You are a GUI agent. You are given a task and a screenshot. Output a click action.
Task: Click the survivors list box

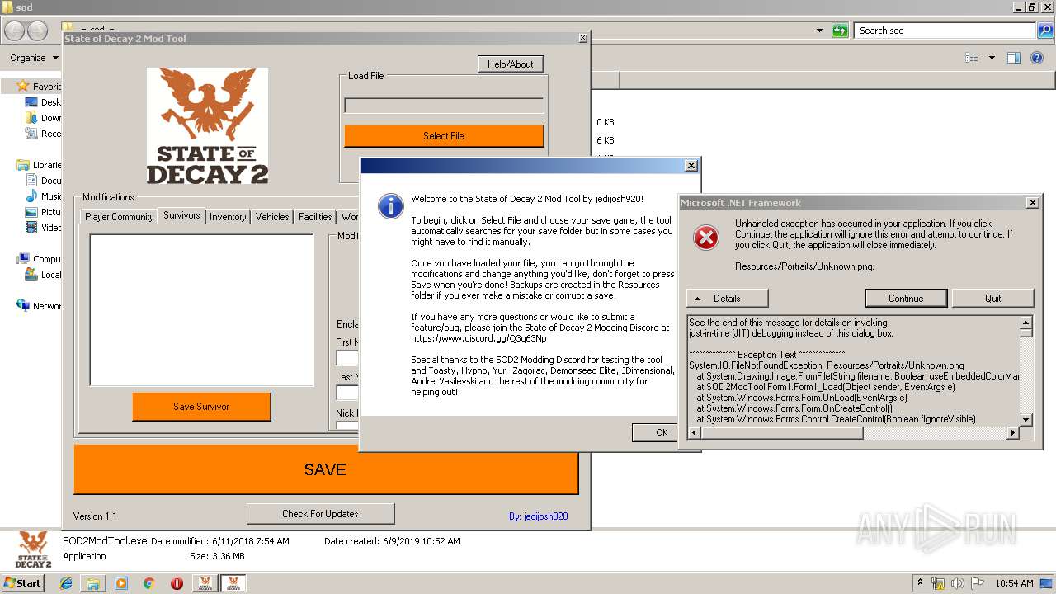point(201,310)
